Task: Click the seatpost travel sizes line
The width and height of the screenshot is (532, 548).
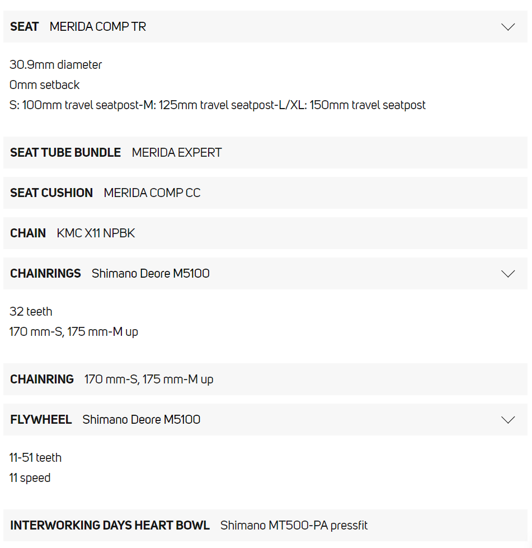Action: click(x=218, y=105)
